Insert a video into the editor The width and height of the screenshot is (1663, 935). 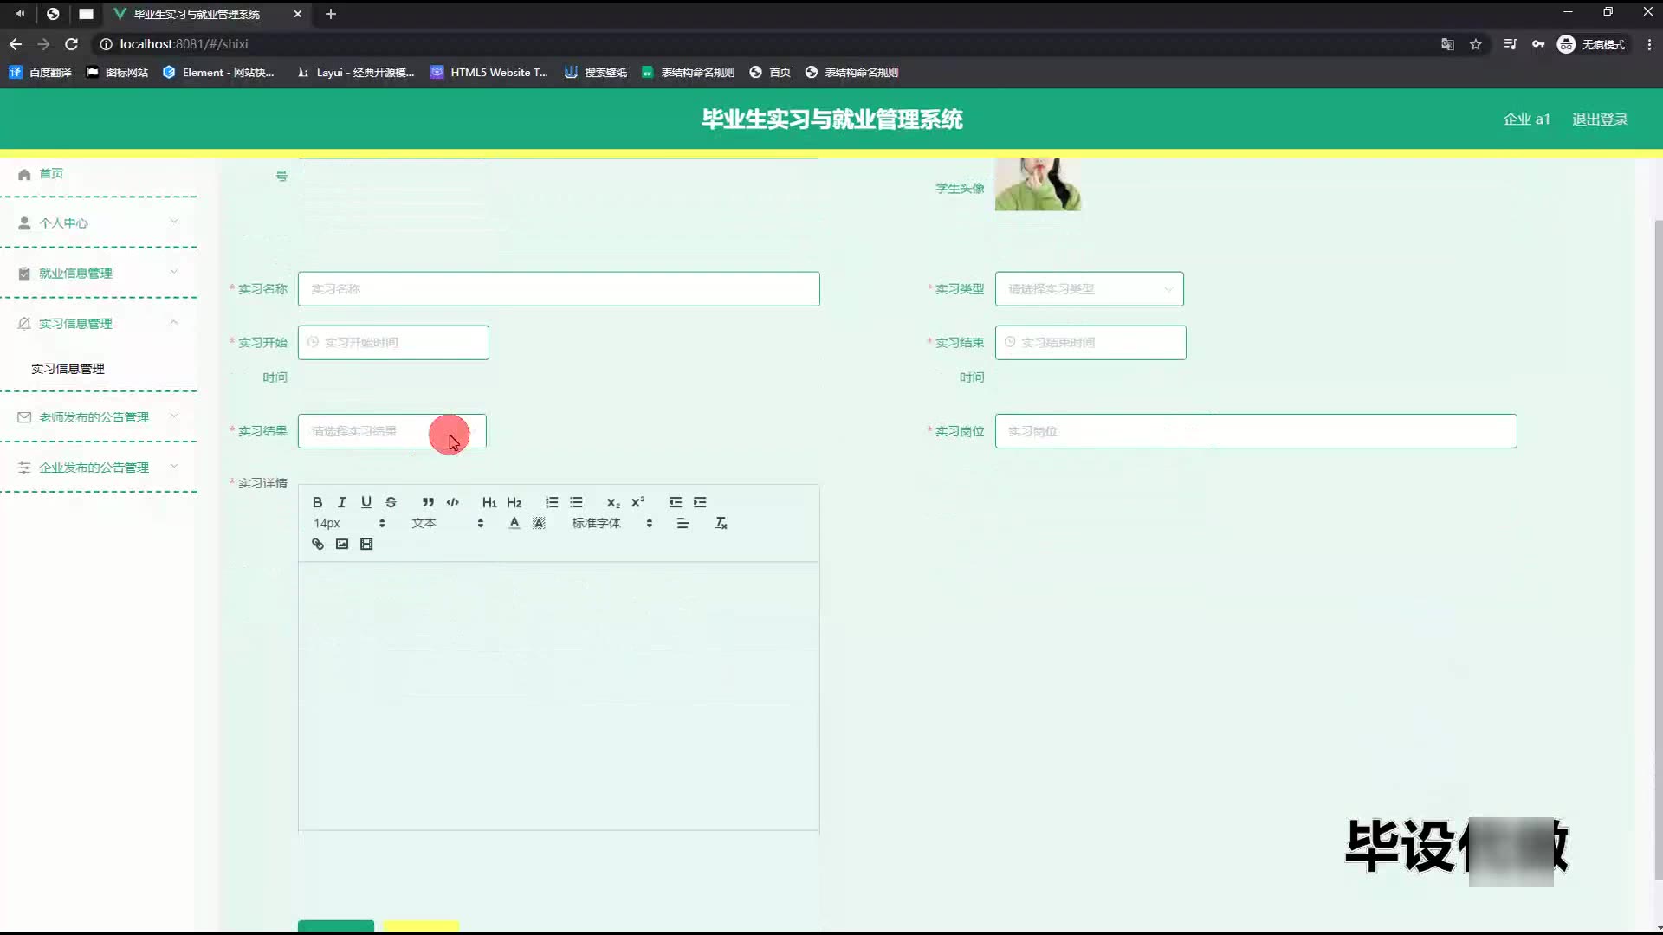click(366, 544)
